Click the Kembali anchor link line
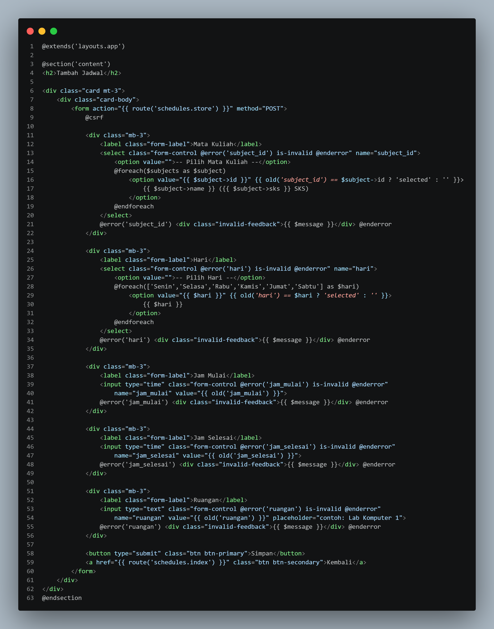 click(x=226, y=562)
